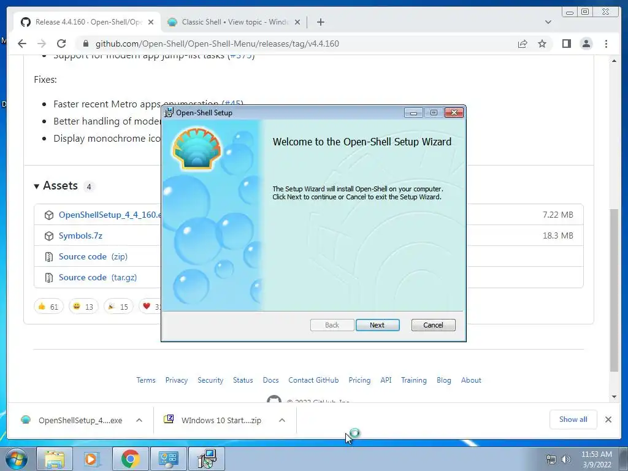Open Security footer link

[210, 380]
